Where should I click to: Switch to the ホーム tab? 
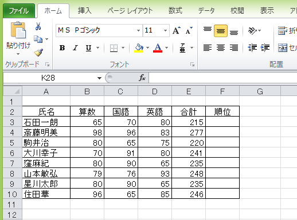coord(53,11)
